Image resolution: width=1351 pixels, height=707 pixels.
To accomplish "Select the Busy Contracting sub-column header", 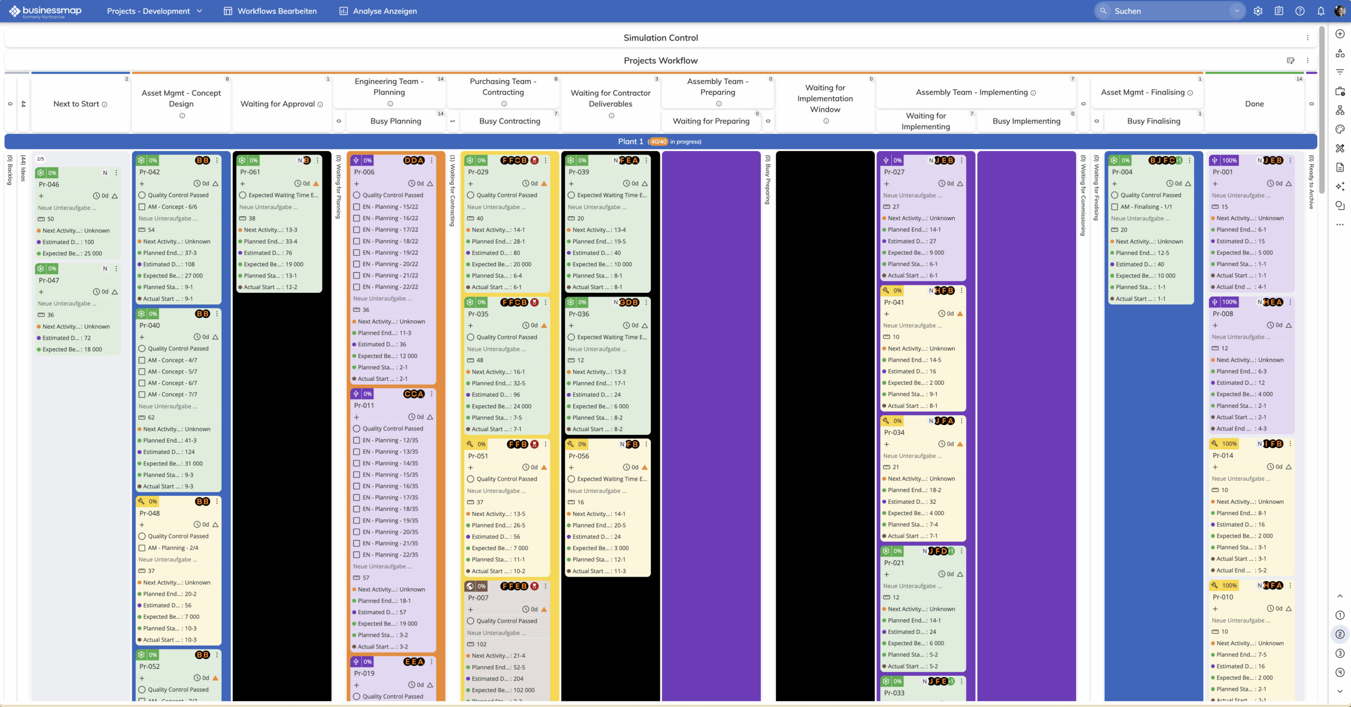I will [510, 121].
